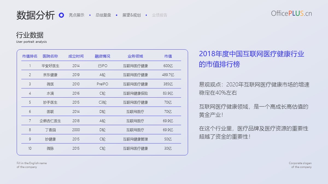The height and width of the screenshot is (184, 328).
Task: Click the 成立时间 column header
Action: pos(76,56)
